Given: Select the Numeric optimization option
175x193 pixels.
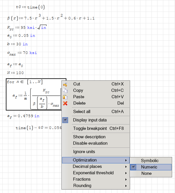Looking at the screenshot, I should [149, 167].
